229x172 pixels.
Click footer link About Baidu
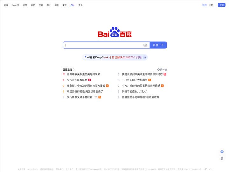click(33, 169)
